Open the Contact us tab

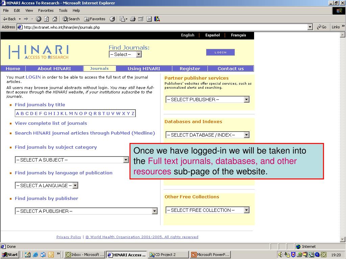pos(230,68)
